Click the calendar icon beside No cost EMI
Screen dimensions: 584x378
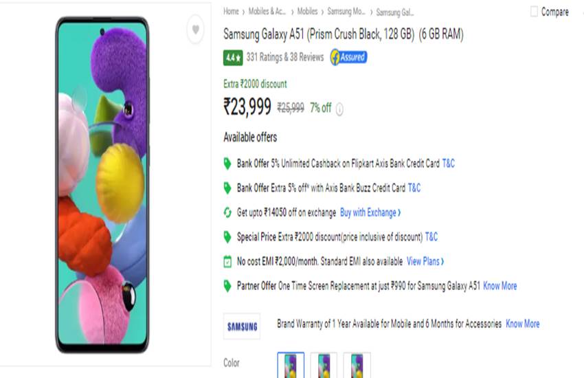point(228,261)
